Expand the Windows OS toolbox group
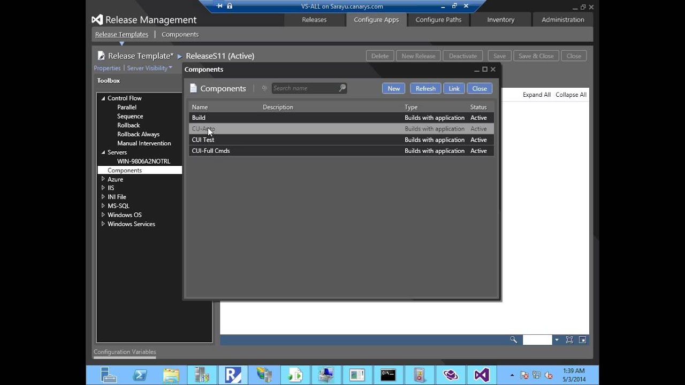This screenshot has width=685, height=385. pos(103,215)
